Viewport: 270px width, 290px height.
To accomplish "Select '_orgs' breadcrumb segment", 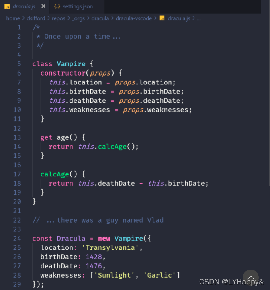I will 78,19.
